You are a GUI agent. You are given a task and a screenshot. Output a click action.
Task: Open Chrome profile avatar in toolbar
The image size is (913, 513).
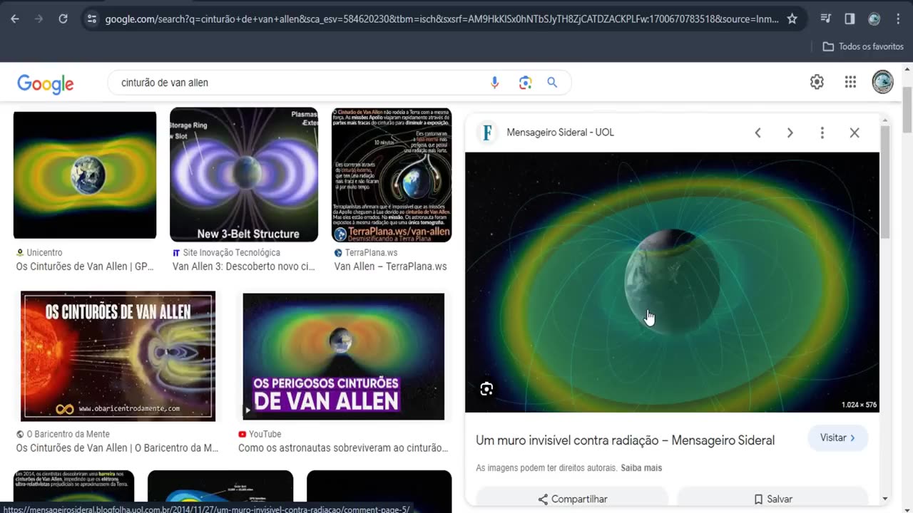(x=874, y=19)
